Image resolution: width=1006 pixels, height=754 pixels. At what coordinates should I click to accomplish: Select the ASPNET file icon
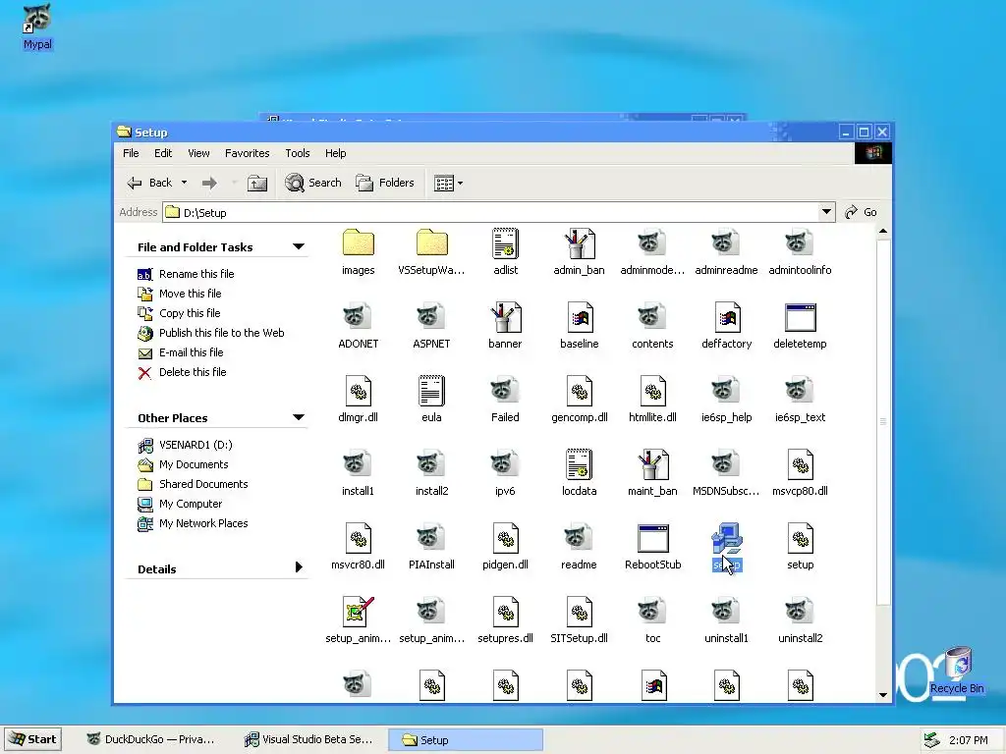(432, 317)
